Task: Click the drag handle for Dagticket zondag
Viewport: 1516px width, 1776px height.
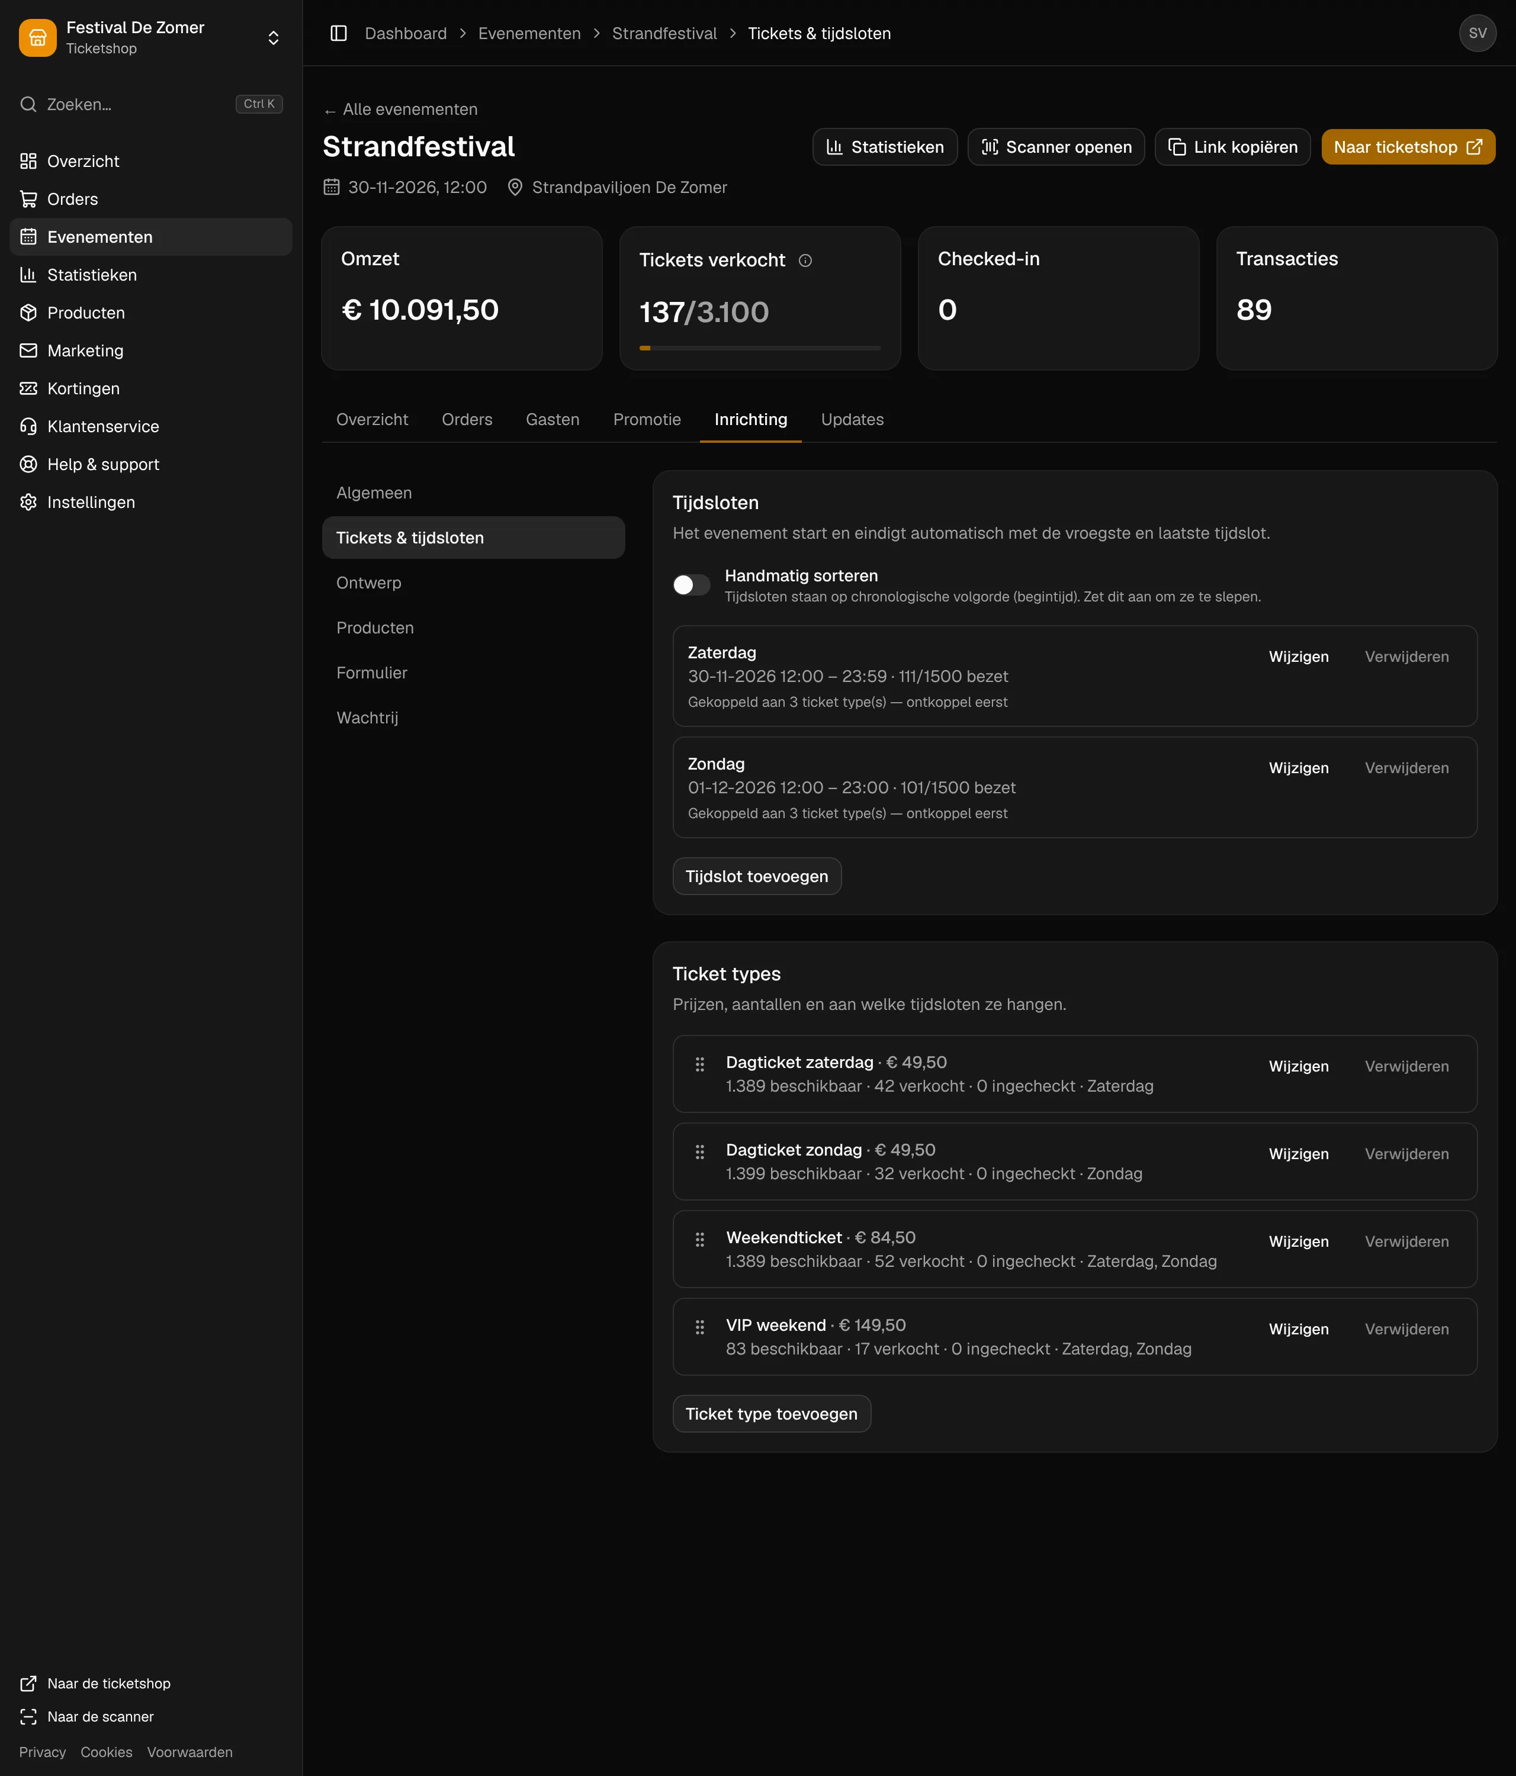Action: click(x=700, y=1152)
